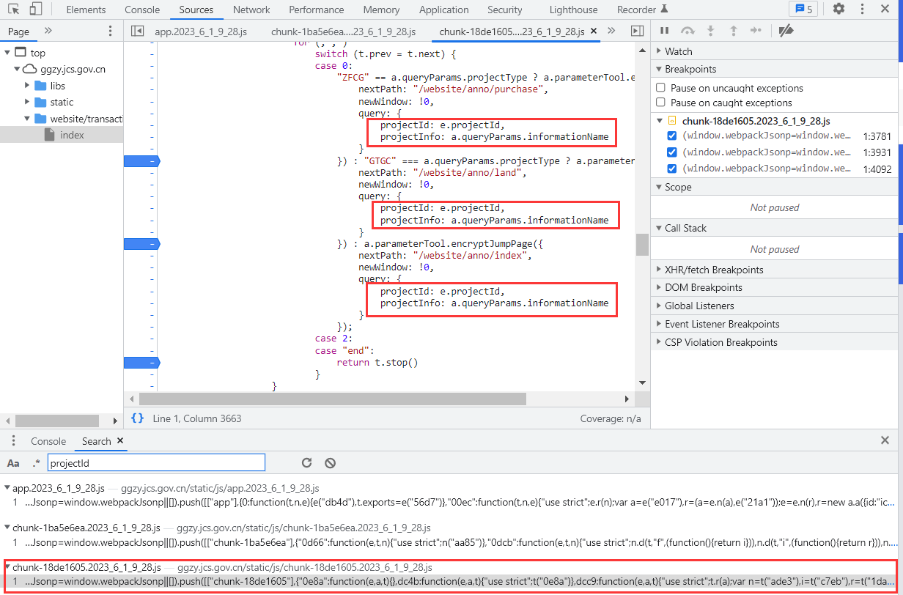
Task: Enable Pause on uncaught exceptions
Action: [661, 88]
